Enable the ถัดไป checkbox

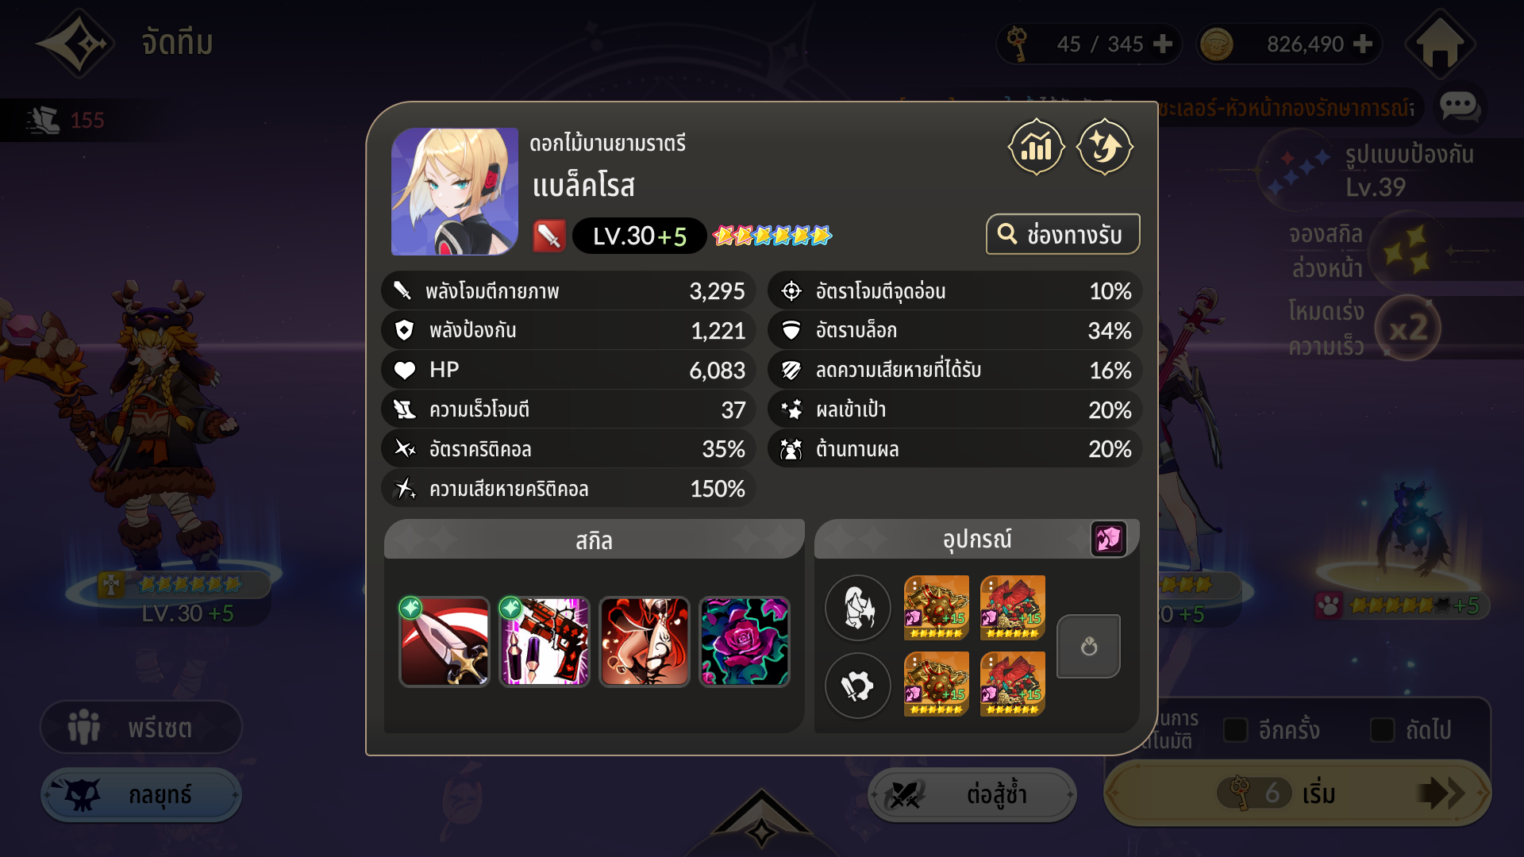1382,730
